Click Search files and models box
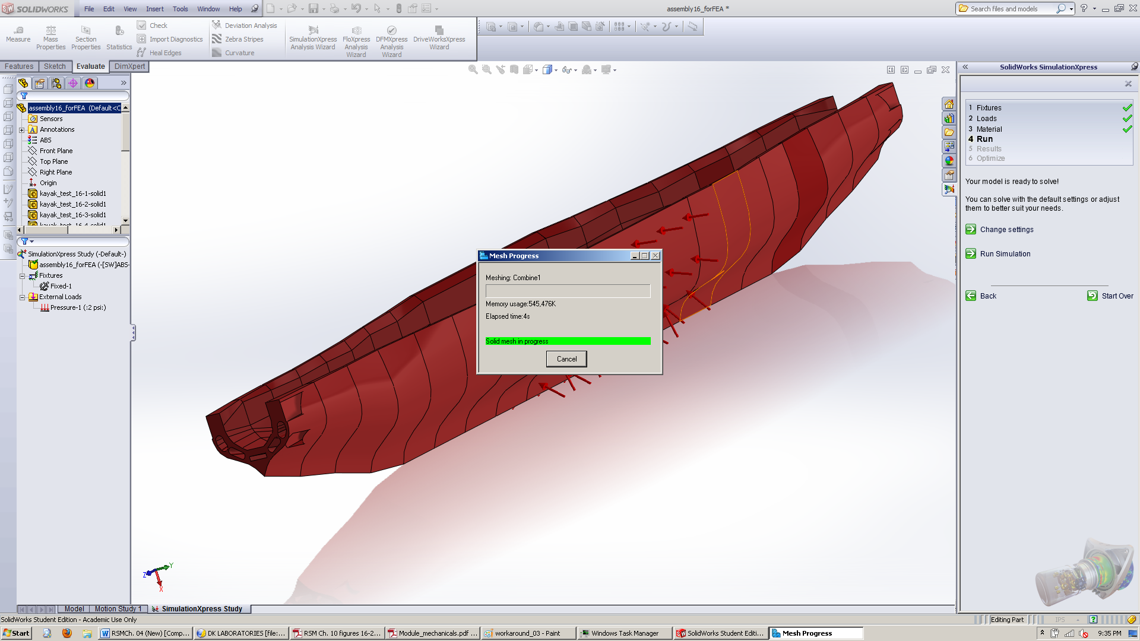Viewport: 1140px width, 641px height. pos(1009,9)
